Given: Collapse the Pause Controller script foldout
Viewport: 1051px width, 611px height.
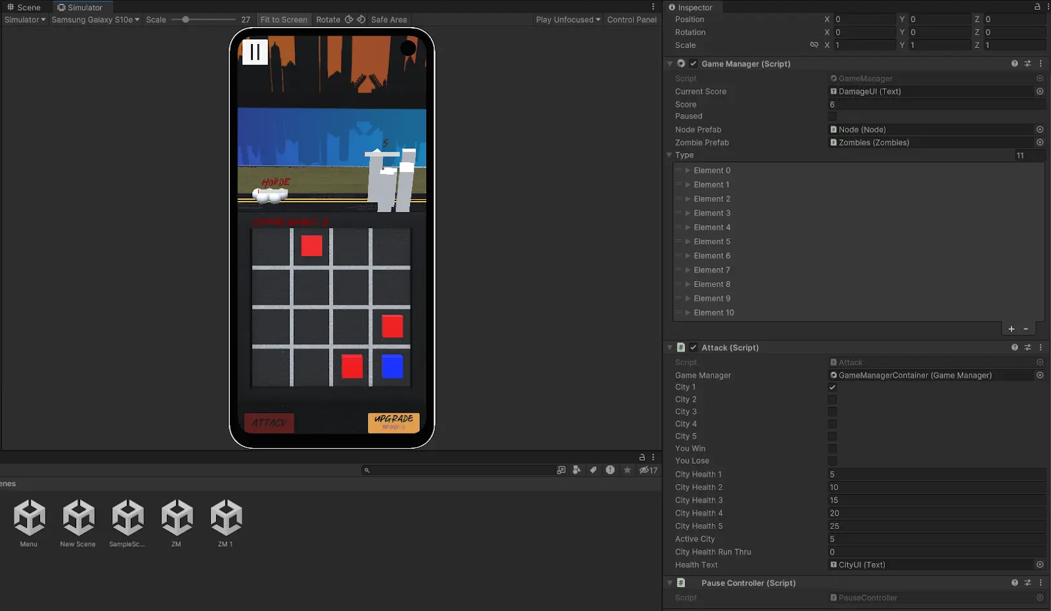Looking at the screenshot, I should [670, 583].
